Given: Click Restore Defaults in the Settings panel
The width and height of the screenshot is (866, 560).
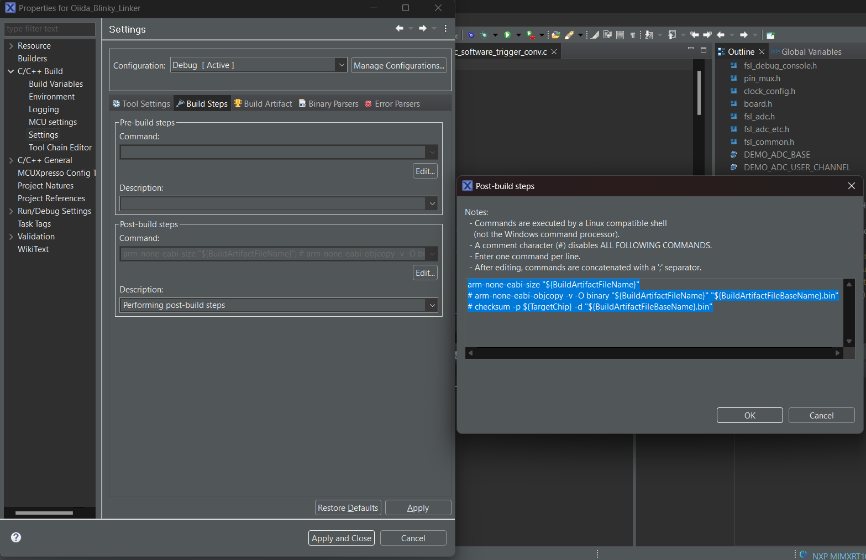Looking at the screenshot, I should [347, 507].
